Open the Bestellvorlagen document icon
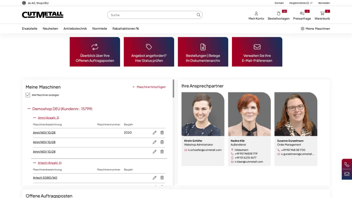The width and height of the screenshot is (352, 198). point(279,14)
